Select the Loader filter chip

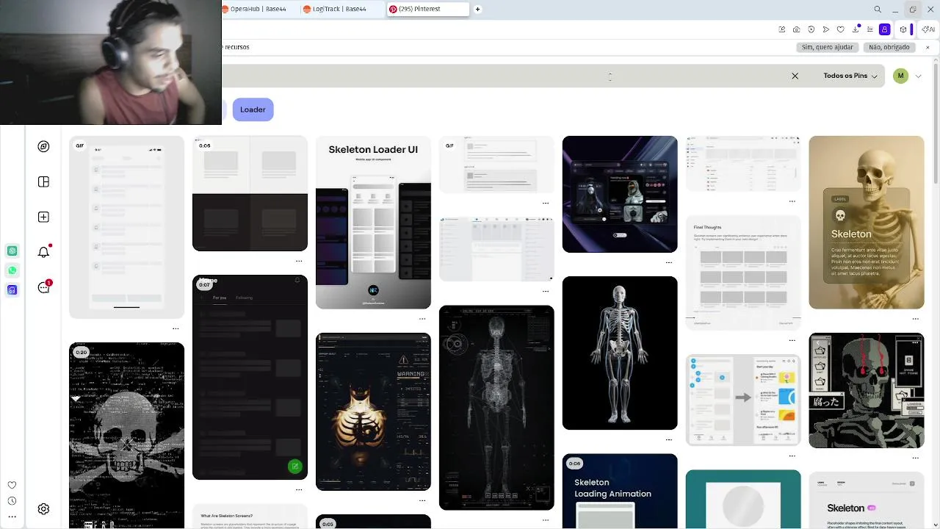point(253,109)
